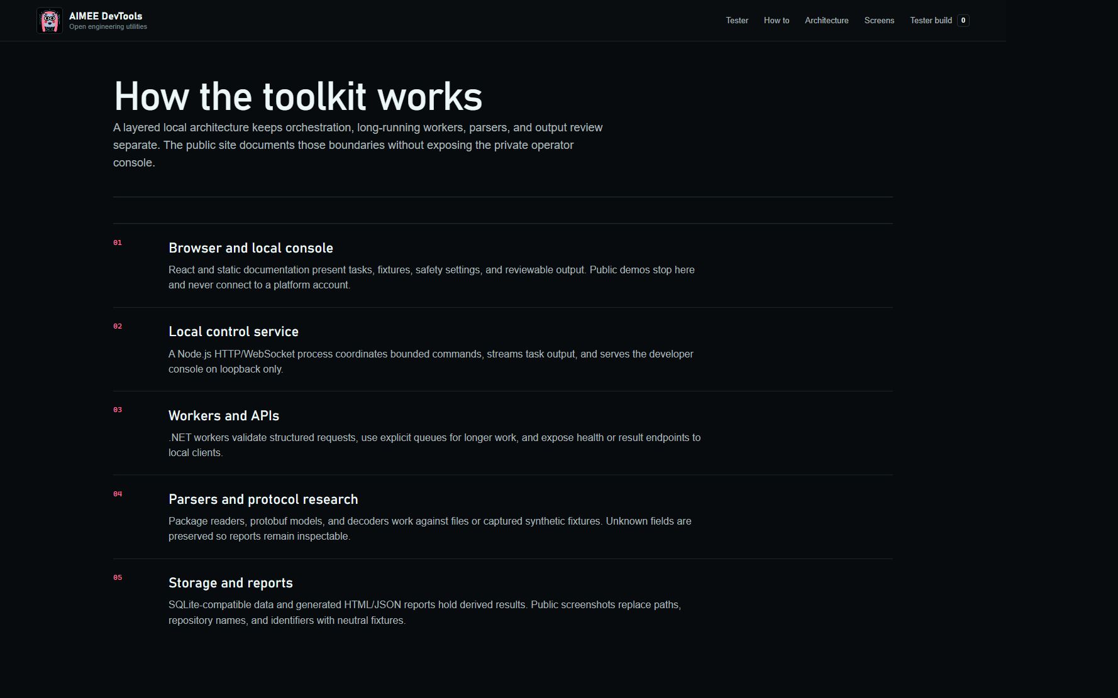The image size is (1118, 698).
Task: Select the Storage and reports heading
Action: (231, 583)
